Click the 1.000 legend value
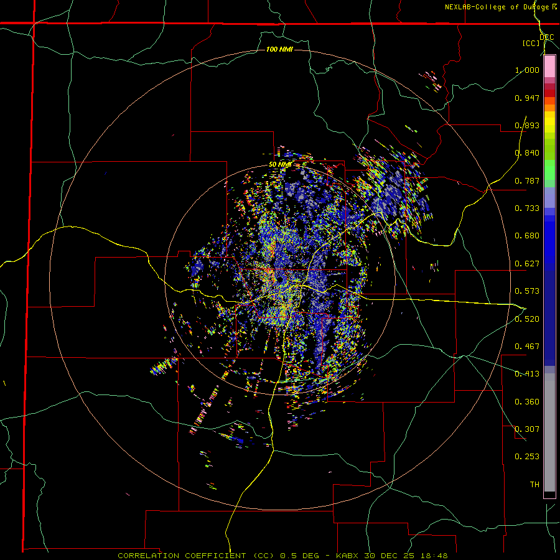Viewport: 560px width, 560px height. click(527, 70)
